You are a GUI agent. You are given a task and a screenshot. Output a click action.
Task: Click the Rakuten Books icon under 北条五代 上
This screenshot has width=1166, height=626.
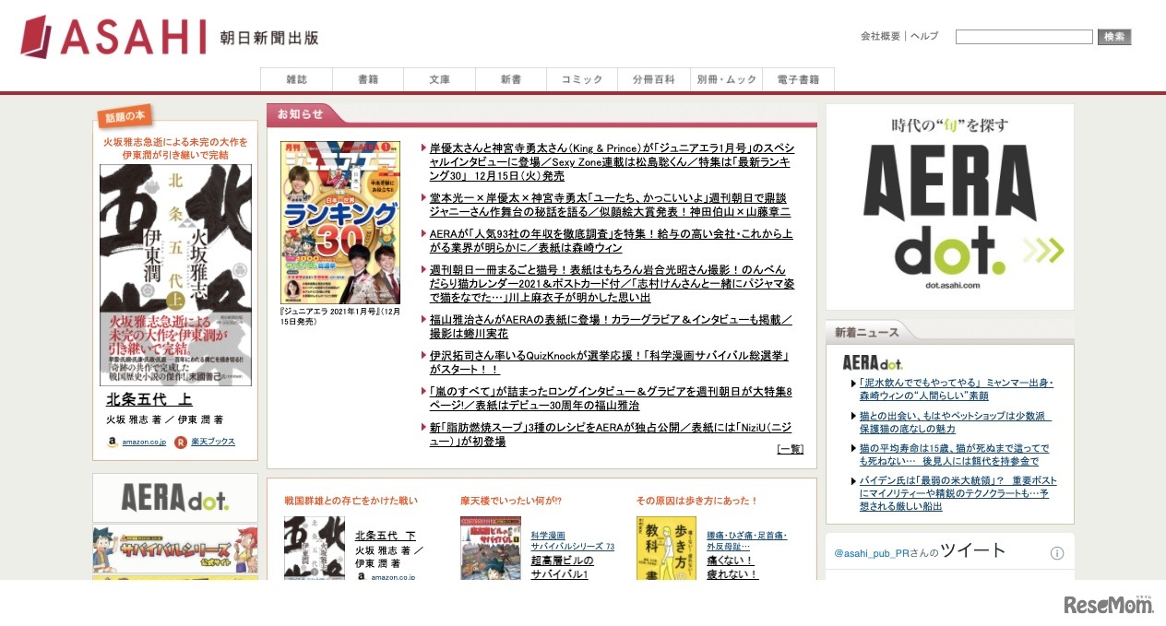pos(181,442)
